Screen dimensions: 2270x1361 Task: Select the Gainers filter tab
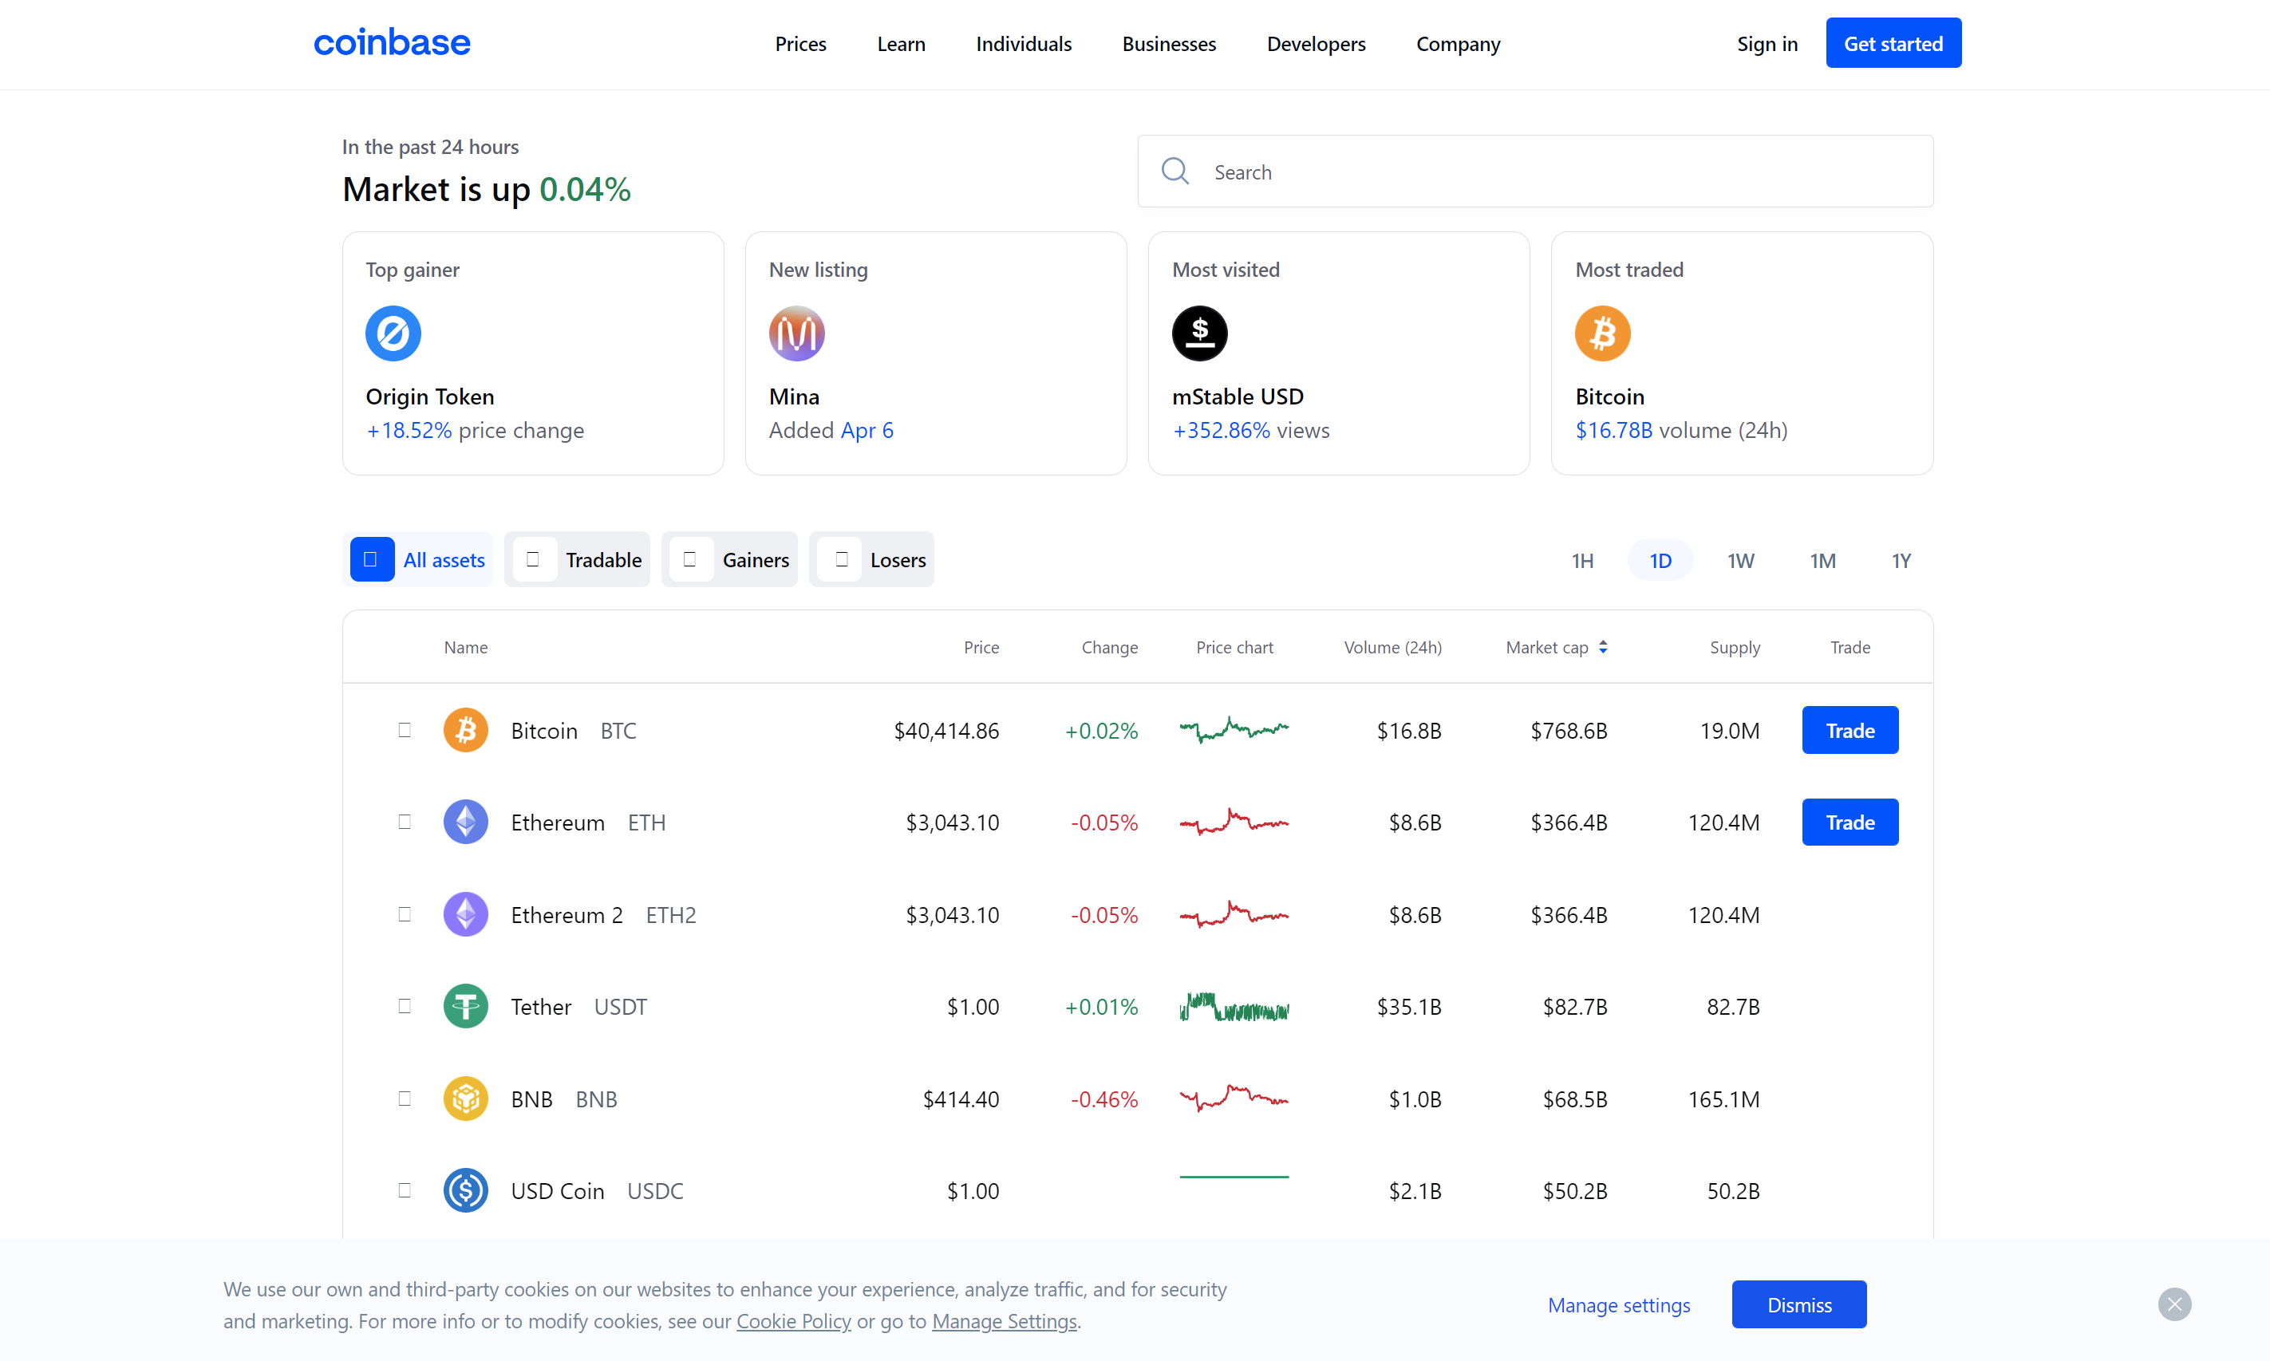731,559
